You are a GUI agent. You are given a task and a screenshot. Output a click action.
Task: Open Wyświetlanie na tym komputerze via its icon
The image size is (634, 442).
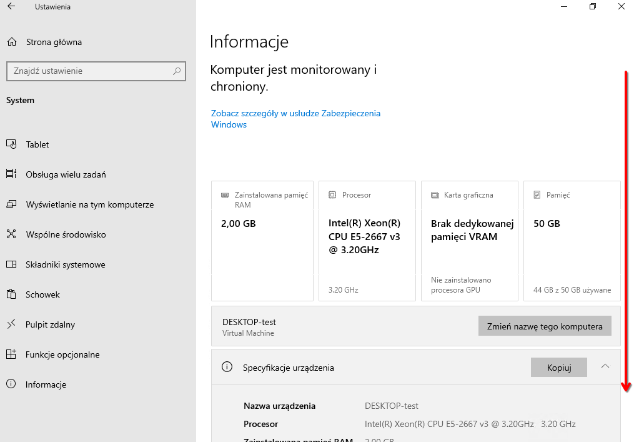(11, 204)
